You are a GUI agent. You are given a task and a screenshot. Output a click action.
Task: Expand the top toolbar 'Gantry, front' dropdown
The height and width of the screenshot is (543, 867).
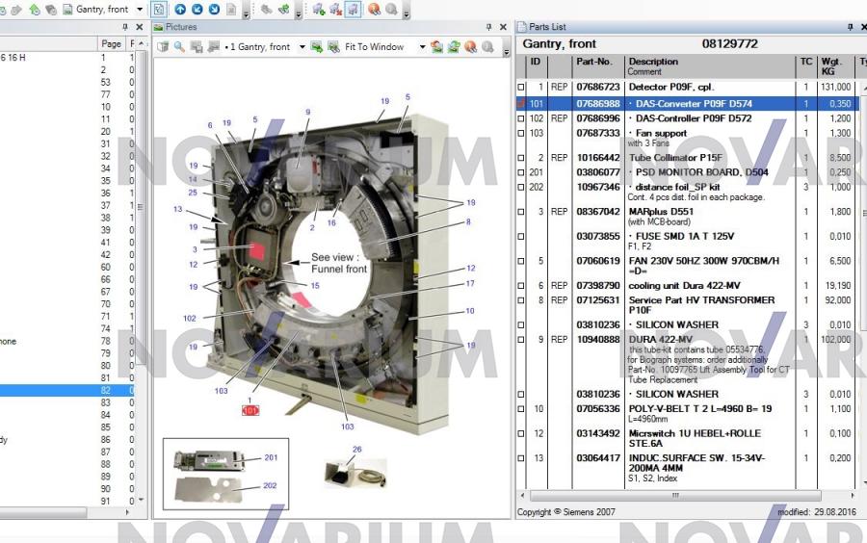click(x=140, y=9)
